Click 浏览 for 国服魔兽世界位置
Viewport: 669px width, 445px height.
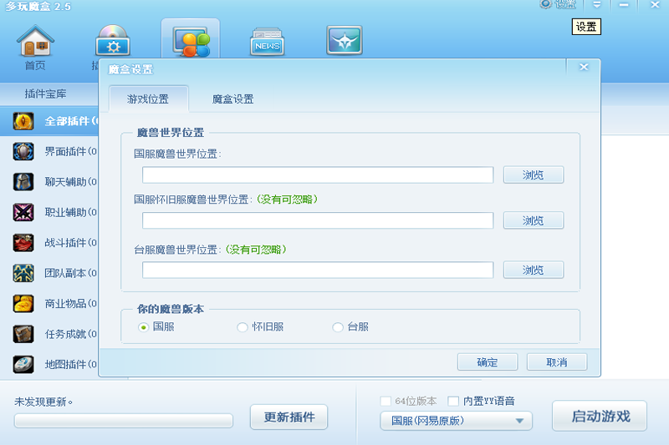pyautogui.click(x=533, y=174)
